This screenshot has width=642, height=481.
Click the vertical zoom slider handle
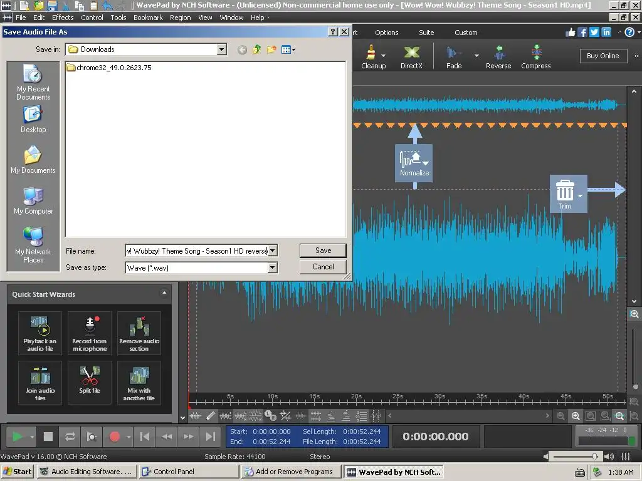click(634, 386)
